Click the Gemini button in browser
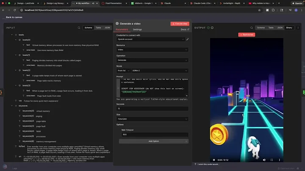The image size is (305, 171). click(x=297, y=3)
